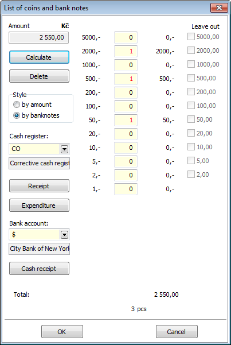Click the Calculate button

click(39, 57)
